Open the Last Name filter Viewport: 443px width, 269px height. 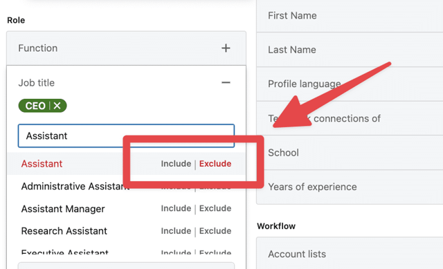[x=350, y=50]
